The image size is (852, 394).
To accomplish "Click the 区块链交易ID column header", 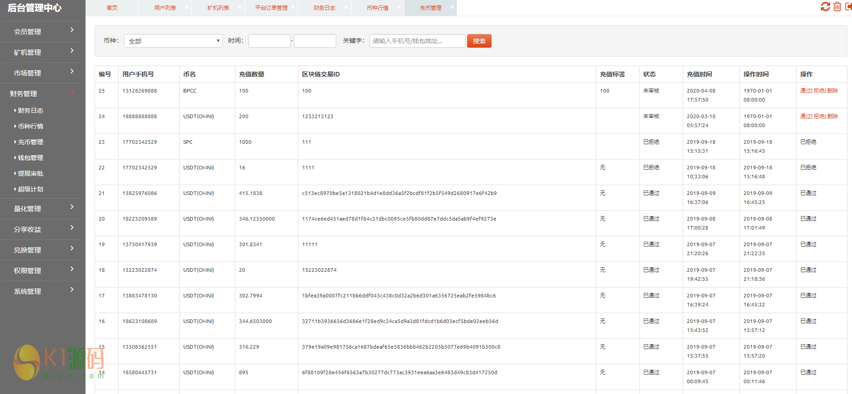I will click(x=321, y=74).
